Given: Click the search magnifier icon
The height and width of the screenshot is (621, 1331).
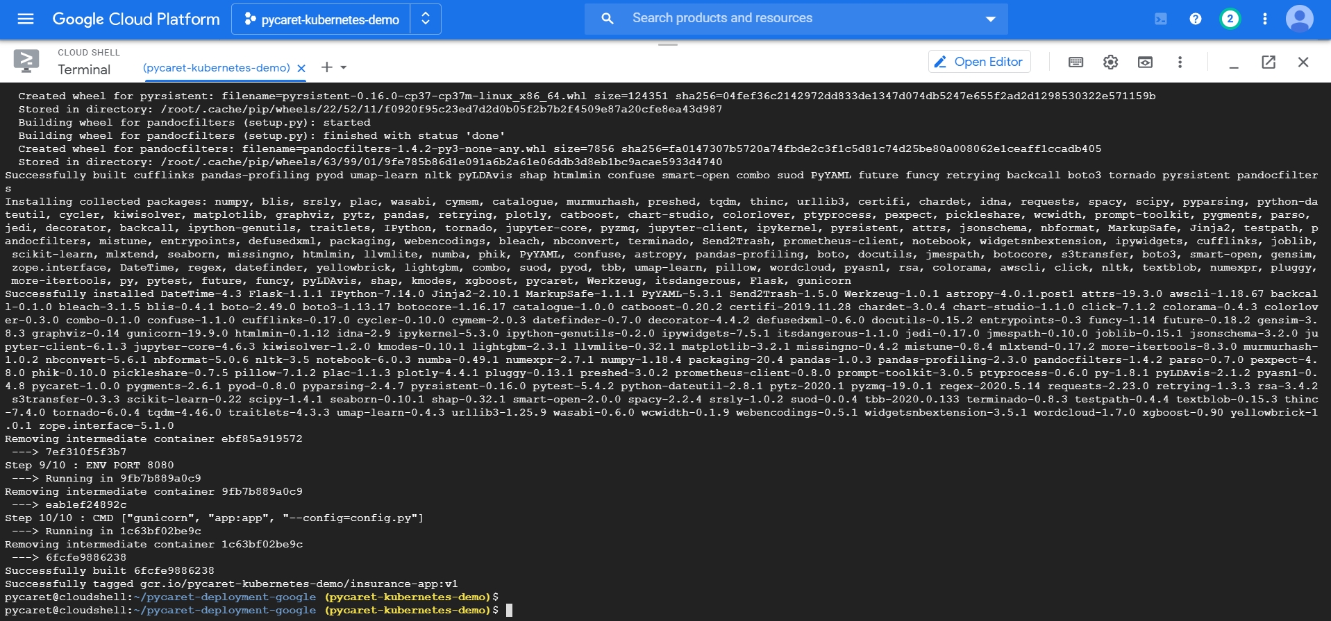Looking at the screenshot, I should pyautogui.click(x=608, y=19).
